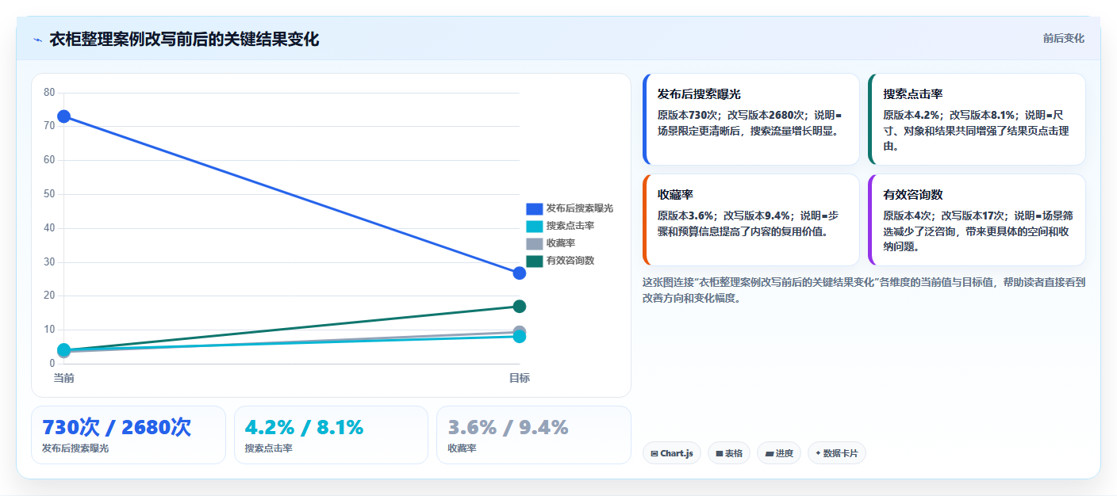Click the Chart.js tag chip

coord(671,453)
